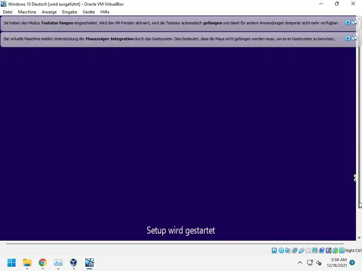Close the VirtualBox VM window
The width and height of the screenshot is (362, 271).
click(x=353, y=4)
